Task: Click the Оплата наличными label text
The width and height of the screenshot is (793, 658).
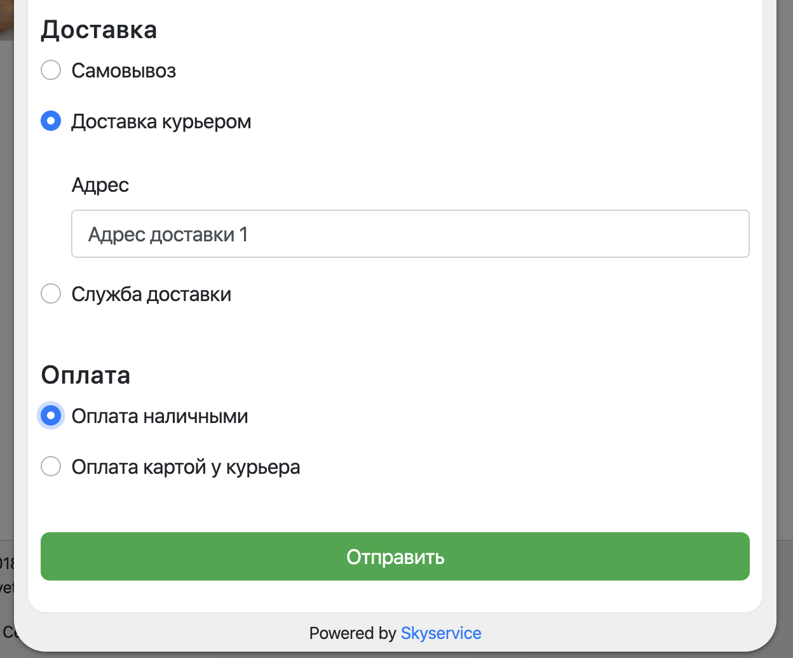Action: click(x=159, y=416)
